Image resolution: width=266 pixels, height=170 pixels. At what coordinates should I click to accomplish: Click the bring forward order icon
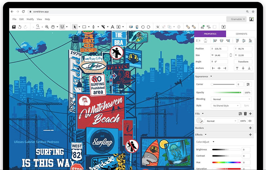point(188,27)
